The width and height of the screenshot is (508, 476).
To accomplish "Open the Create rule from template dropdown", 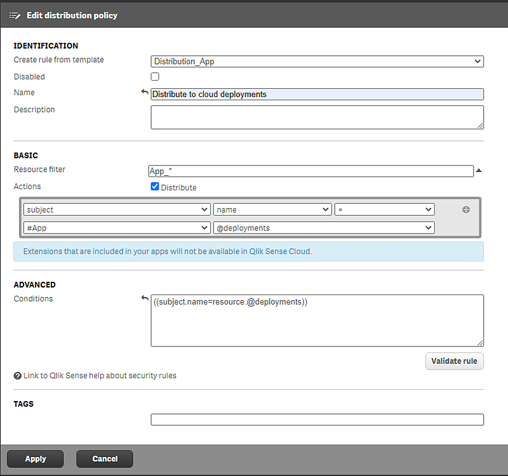I will click(316, 62).
